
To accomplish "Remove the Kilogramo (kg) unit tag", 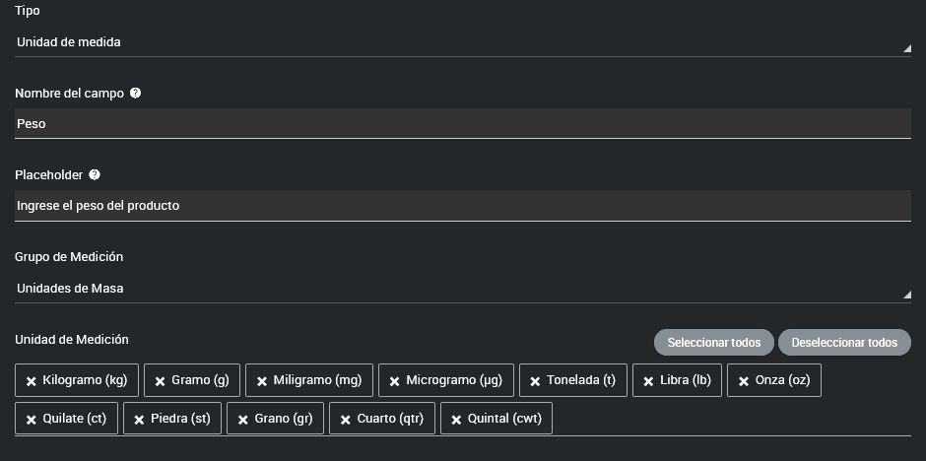I will pos(32,381).
